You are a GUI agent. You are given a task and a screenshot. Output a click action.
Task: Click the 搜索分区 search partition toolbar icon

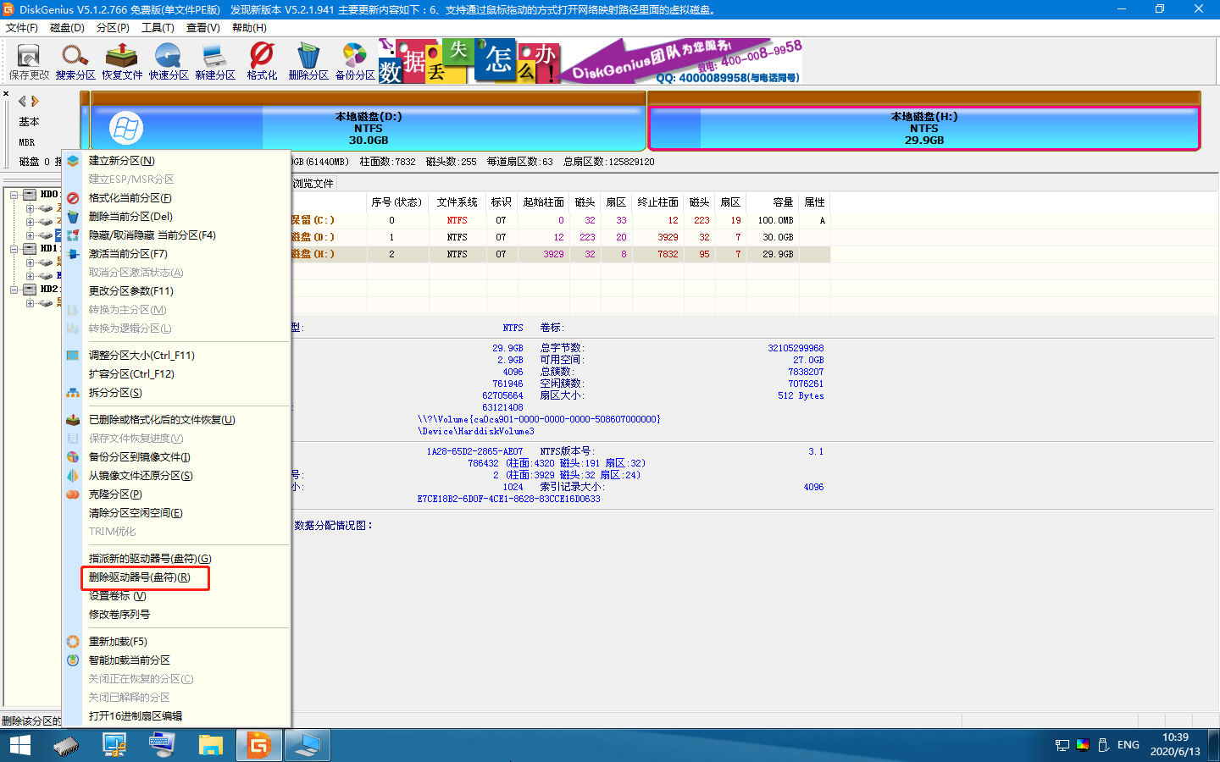pos(75,61)
